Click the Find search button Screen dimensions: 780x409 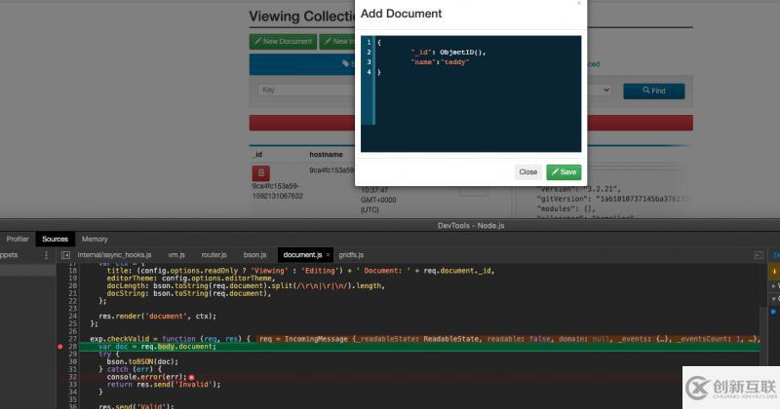[653, 91]
